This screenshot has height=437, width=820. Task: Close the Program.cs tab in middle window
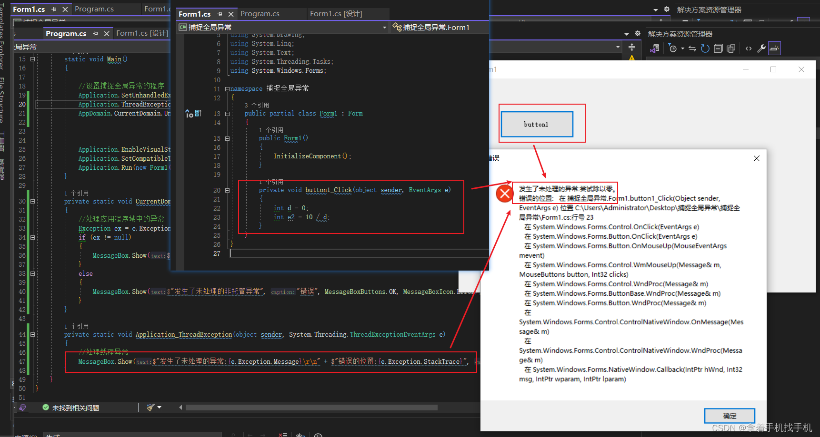point(107,34)
